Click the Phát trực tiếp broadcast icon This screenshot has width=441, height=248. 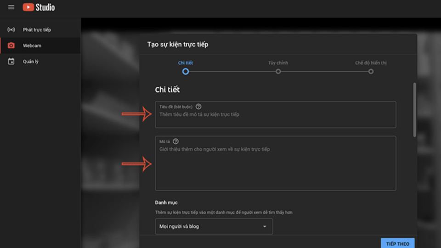[x=11, y=29]
